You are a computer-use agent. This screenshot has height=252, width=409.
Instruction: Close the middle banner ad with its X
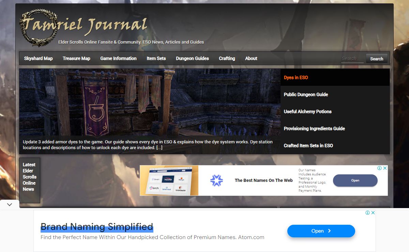tap(385, 168)
